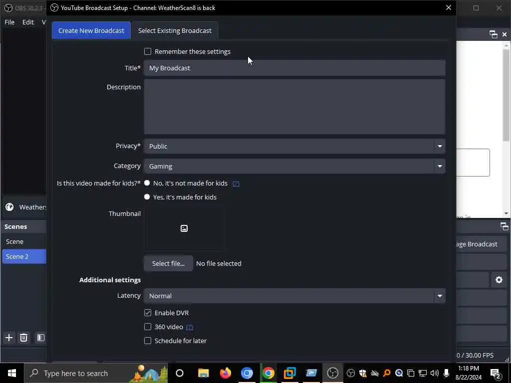The height and width of the screenshot is (383, 511).
Task: Select 'Yes, it's made for kids'
Action: [x=147, y=197]
